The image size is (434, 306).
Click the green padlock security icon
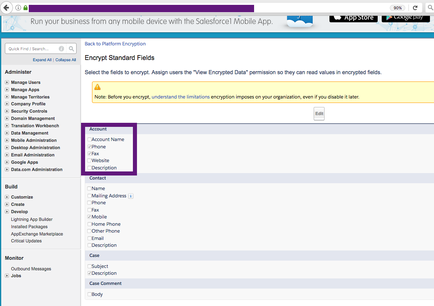point(26,8)
